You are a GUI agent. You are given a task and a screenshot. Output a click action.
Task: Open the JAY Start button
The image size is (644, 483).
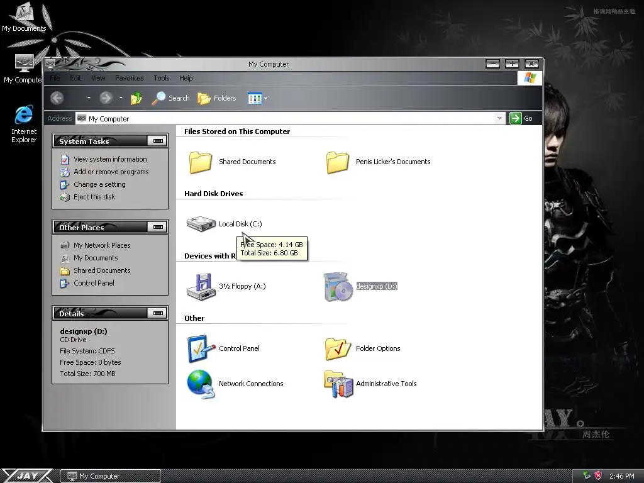[x=26, y=475]
